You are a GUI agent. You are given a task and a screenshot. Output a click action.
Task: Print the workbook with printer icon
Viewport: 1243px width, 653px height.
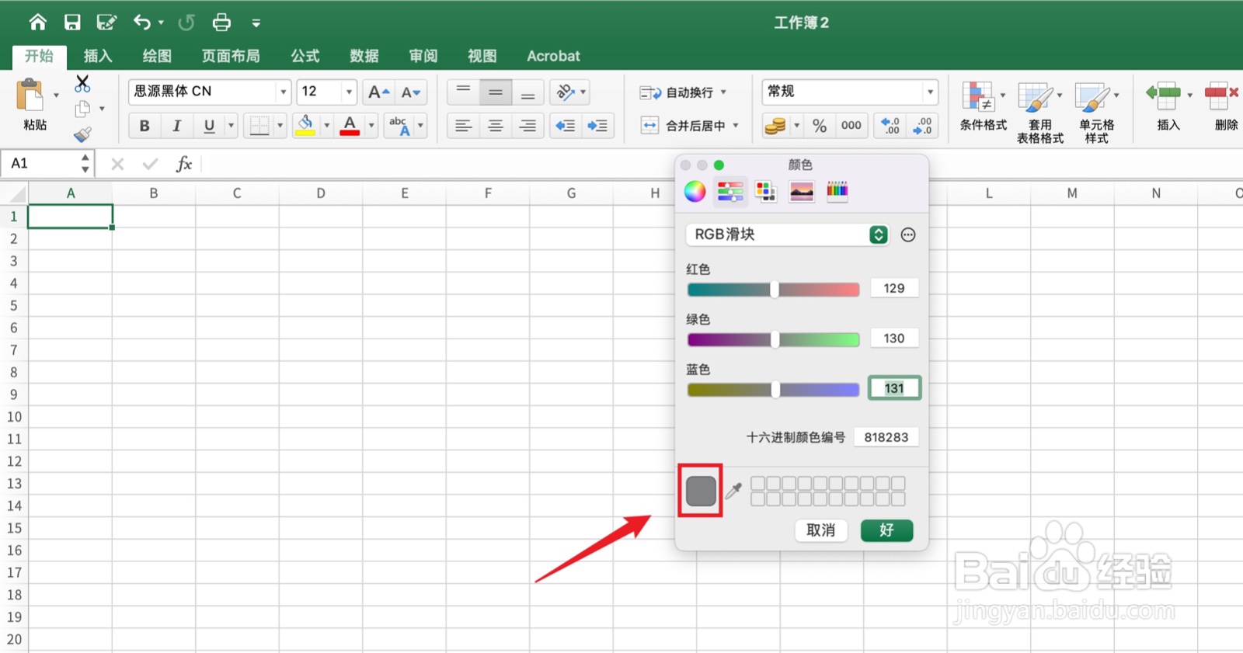pos(221,23)
